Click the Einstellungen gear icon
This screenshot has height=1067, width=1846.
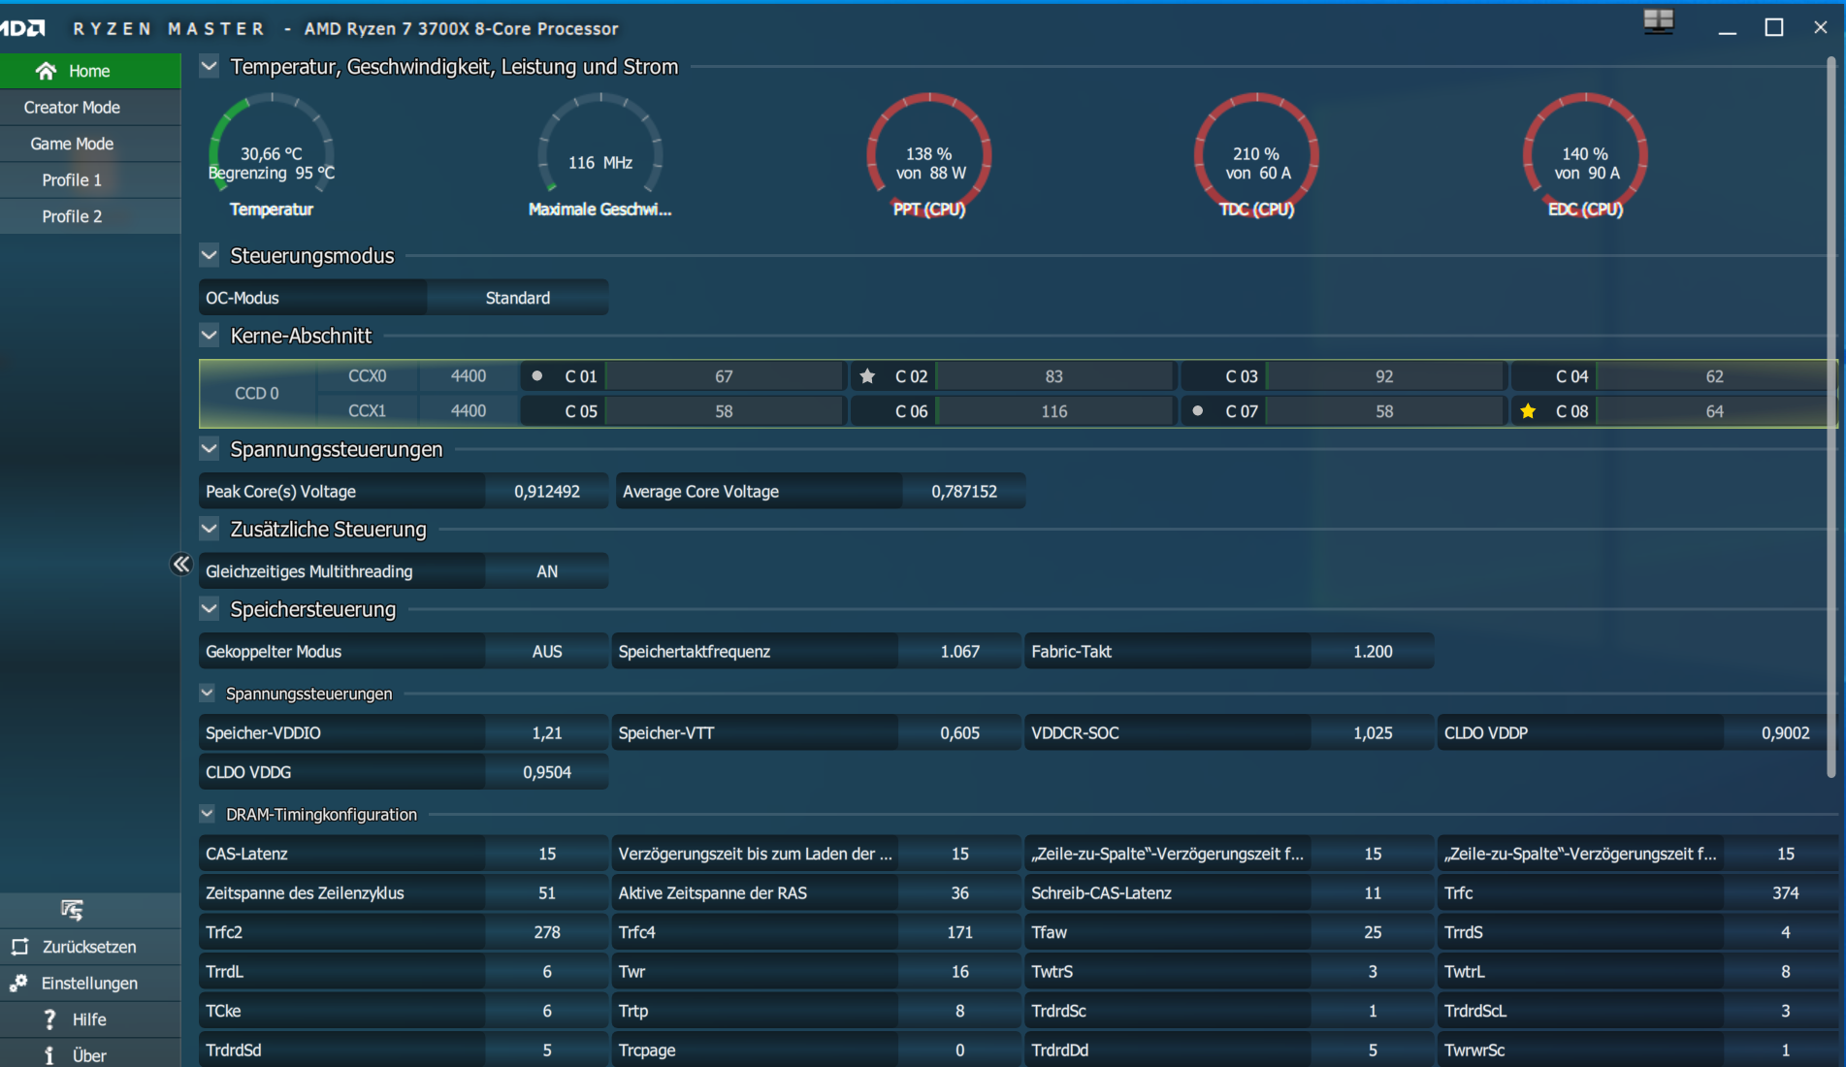tap(18, 983)
